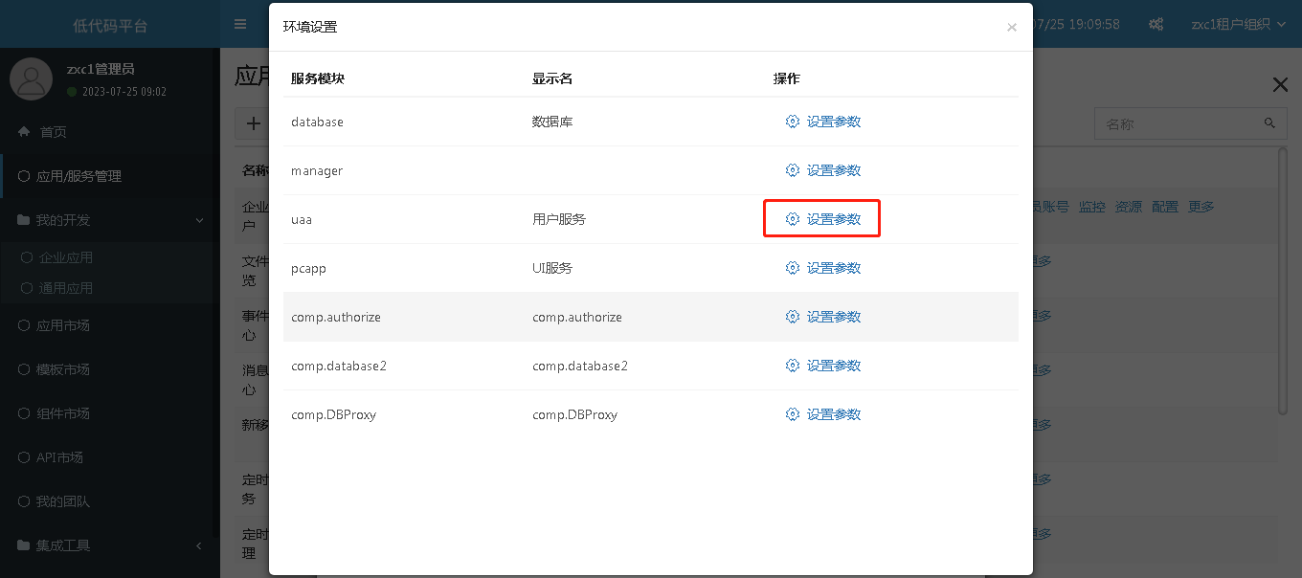Click 设置参数 for comp.authorize
Viewport: 1302px width, 578px height.
click(x=822, y=317)
